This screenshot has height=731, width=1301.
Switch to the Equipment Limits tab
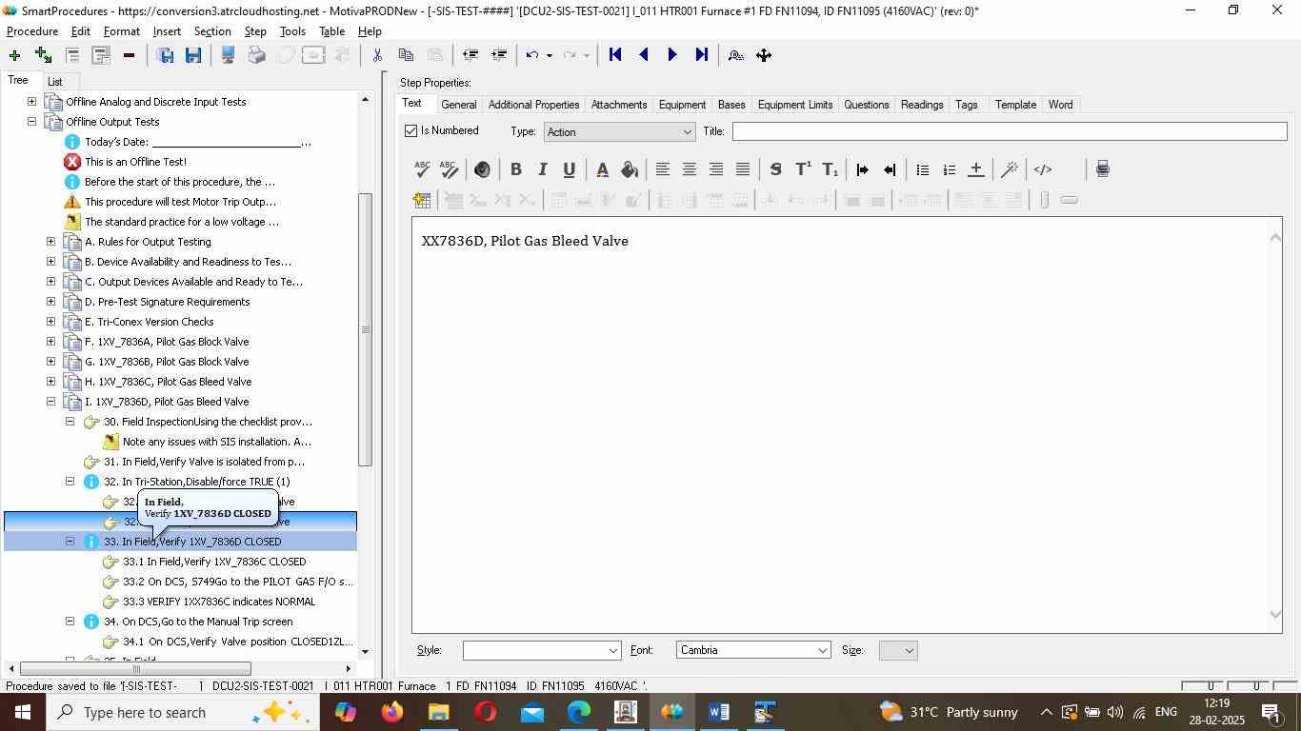point(795,105)
